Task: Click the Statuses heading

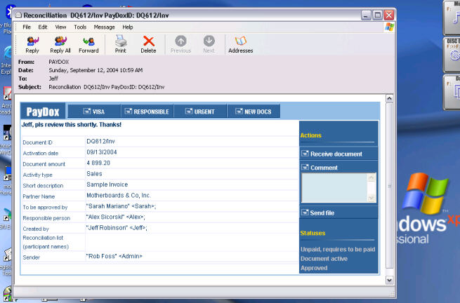Action: coord(313,234)
